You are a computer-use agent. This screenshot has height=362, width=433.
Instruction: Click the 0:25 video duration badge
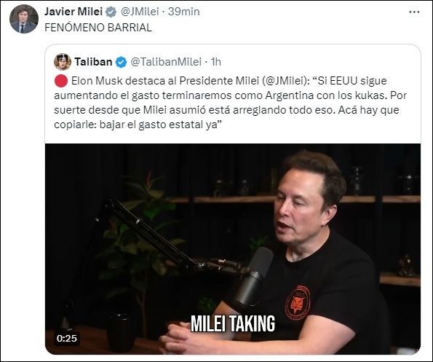67,338
